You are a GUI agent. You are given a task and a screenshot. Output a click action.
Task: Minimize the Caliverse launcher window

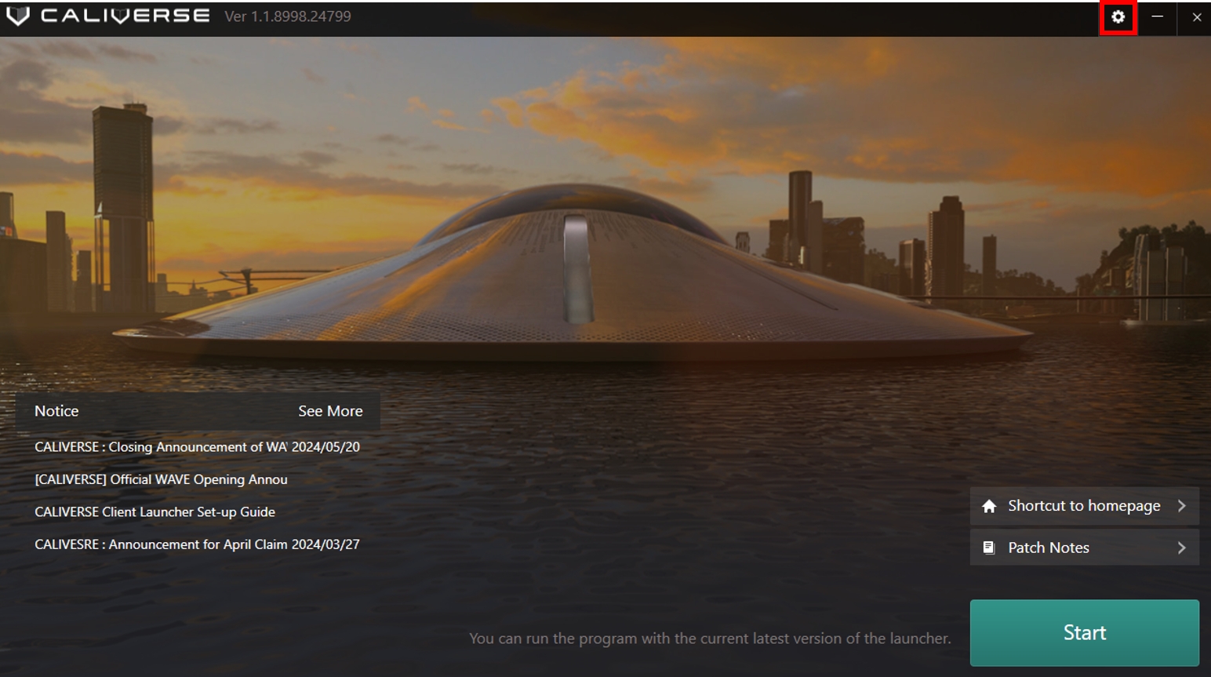click(1157, 16)
